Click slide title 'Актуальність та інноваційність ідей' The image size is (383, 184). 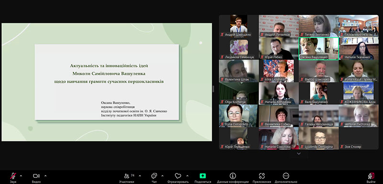point(109,65)
